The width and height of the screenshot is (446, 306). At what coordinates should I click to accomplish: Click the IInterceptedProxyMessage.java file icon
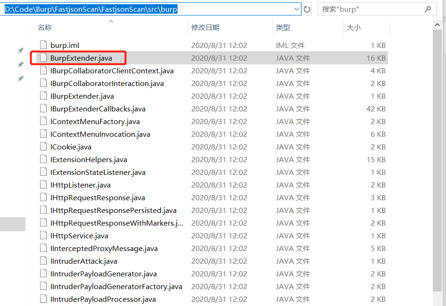point(43,248)
